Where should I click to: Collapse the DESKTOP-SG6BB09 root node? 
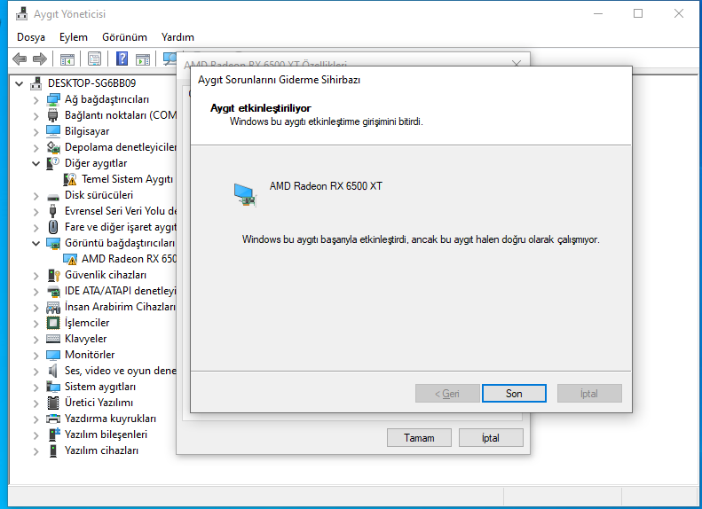pos(19,83)
